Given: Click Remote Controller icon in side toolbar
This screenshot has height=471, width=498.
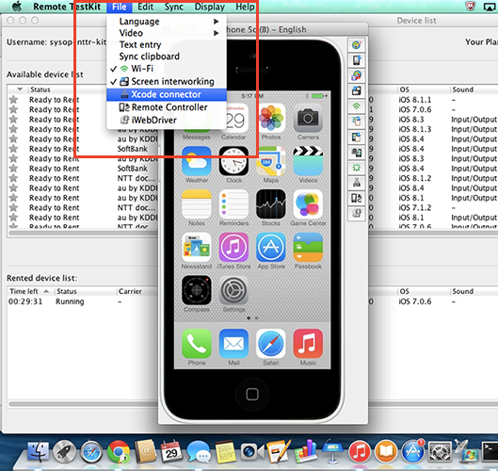Looking at the screenshot, I should (357, 198).
